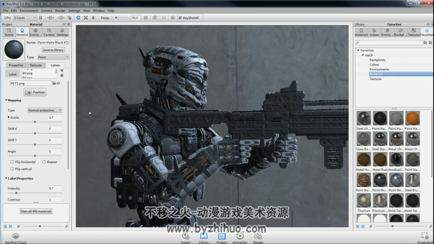Move label up in the label list
Viewport: 434px width, 244px height.
[62, 71]
